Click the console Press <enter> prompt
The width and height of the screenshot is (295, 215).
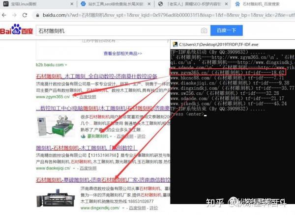[x=187, y=114]
